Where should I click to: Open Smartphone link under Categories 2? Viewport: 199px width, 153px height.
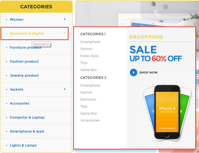pyautogui.click(x=90, y=86)
